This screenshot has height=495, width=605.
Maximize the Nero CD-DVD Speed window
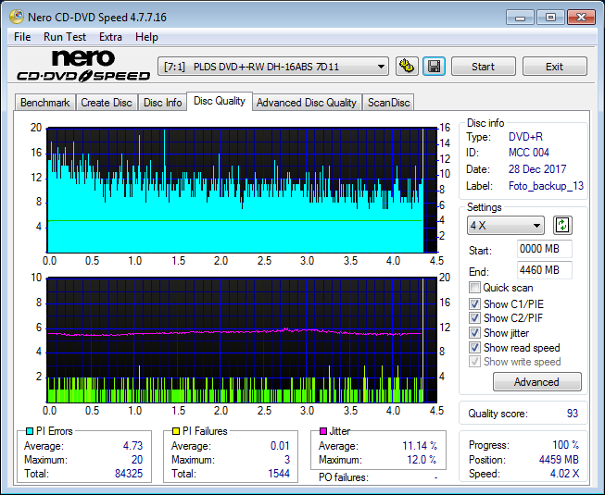[550, 18]
